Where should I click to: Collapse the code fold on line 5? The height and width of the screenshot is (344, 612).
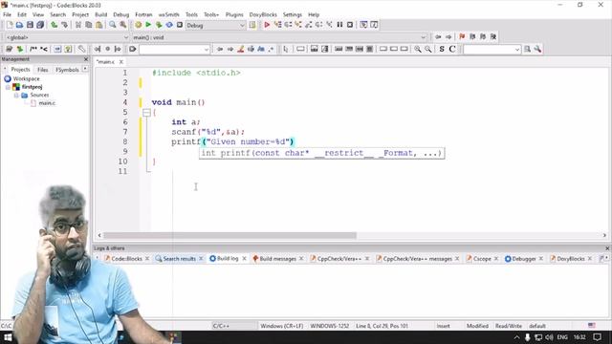[x=146, y=113]
